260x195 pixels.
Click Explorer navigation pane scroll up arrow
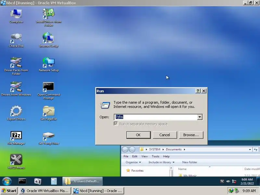171,168
